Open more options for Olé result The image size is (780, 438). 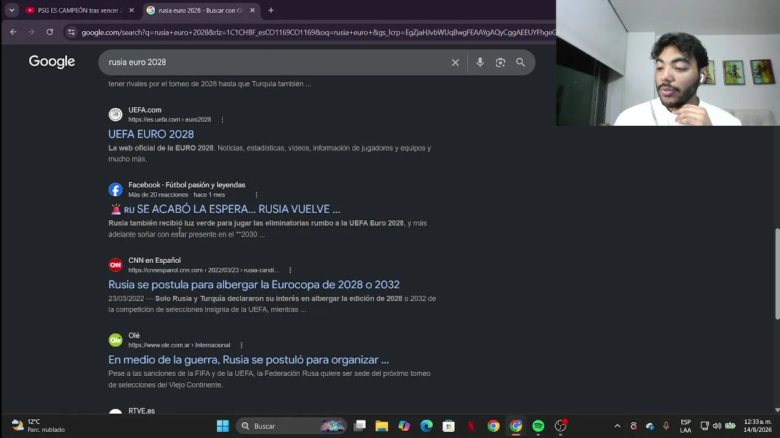241,345
